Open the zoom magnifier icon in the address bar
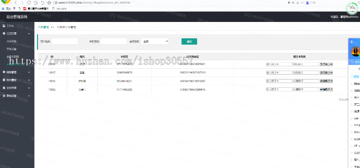Screen dimensions: 360x168 pyautogui.click(x=293, y=3)
